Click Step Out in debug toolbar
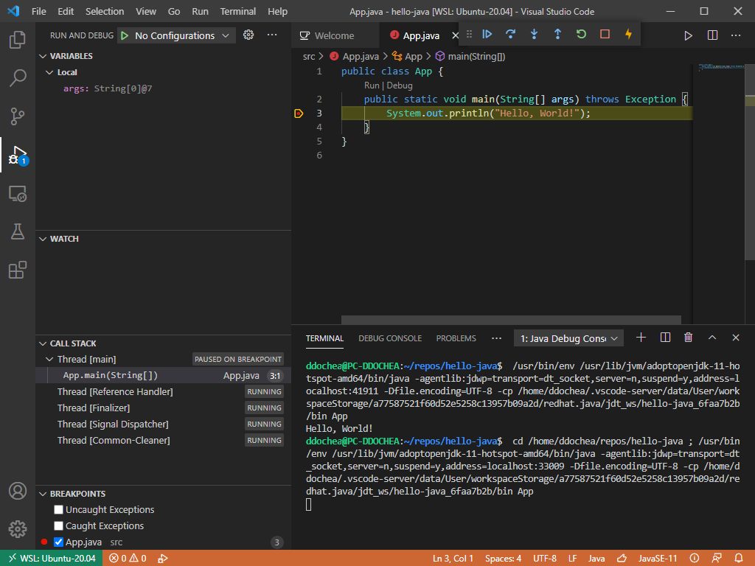The image size is (755, 566). tap(557, 34)
